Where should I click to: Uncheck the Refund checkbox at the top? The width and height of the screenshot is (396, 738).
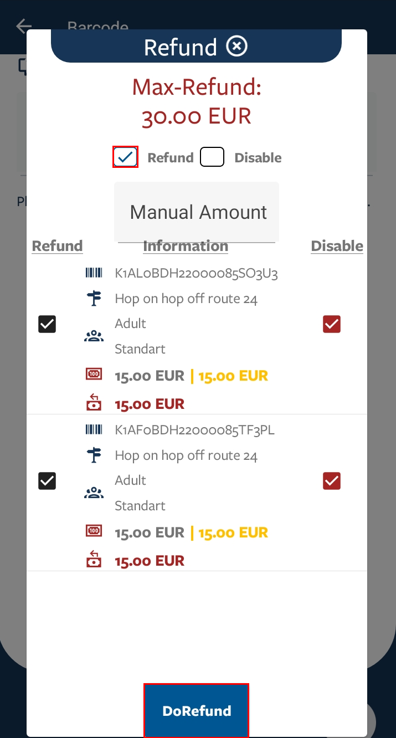[x=125, y=157]
